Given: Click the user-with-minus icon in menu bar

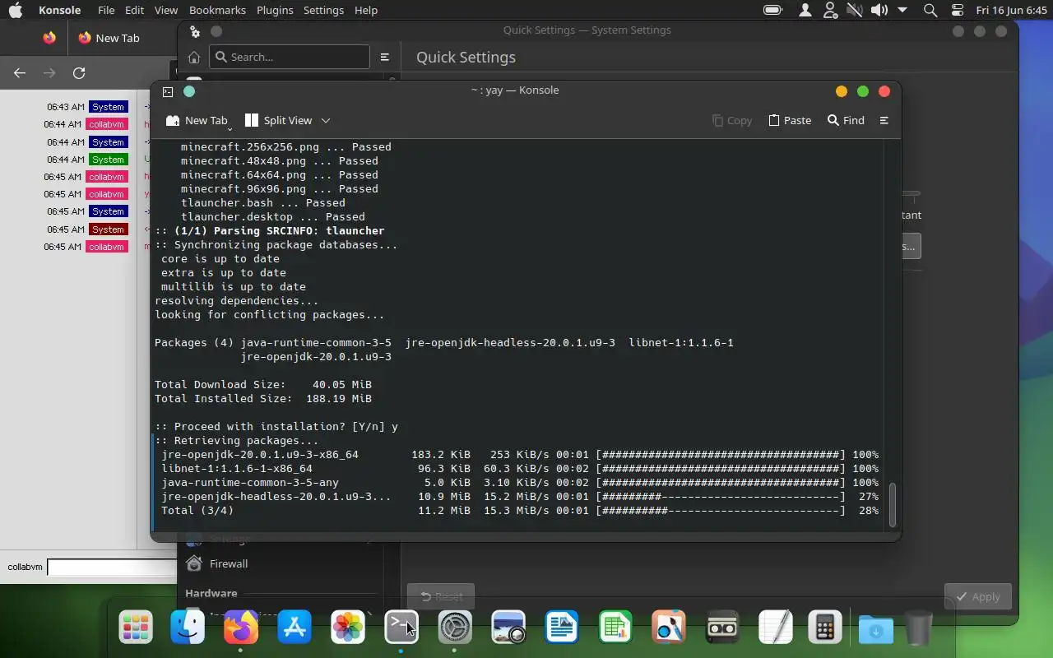Looking at the screenshot, I should point(830,10).
